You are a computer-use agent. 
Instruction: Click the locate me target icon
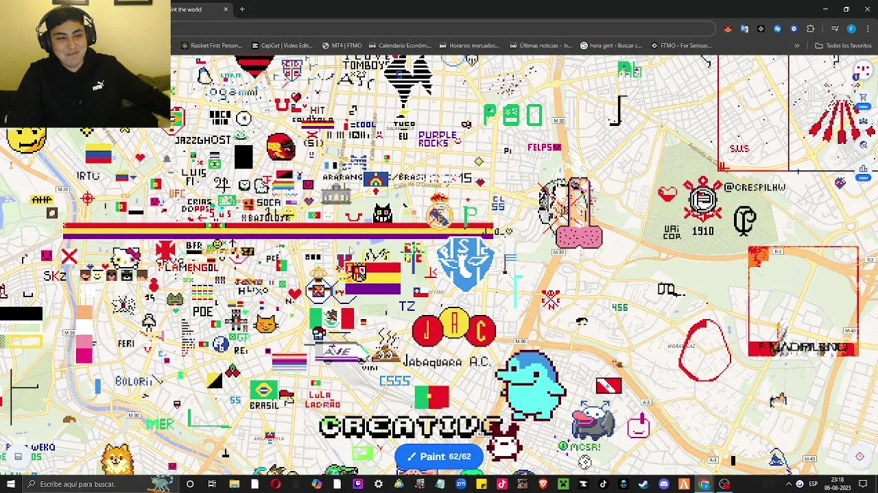859,457
